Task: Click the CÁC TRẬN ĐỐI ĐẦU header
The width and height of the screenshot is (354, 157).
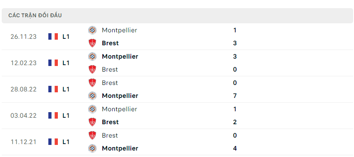Action: tap(35, 16)
